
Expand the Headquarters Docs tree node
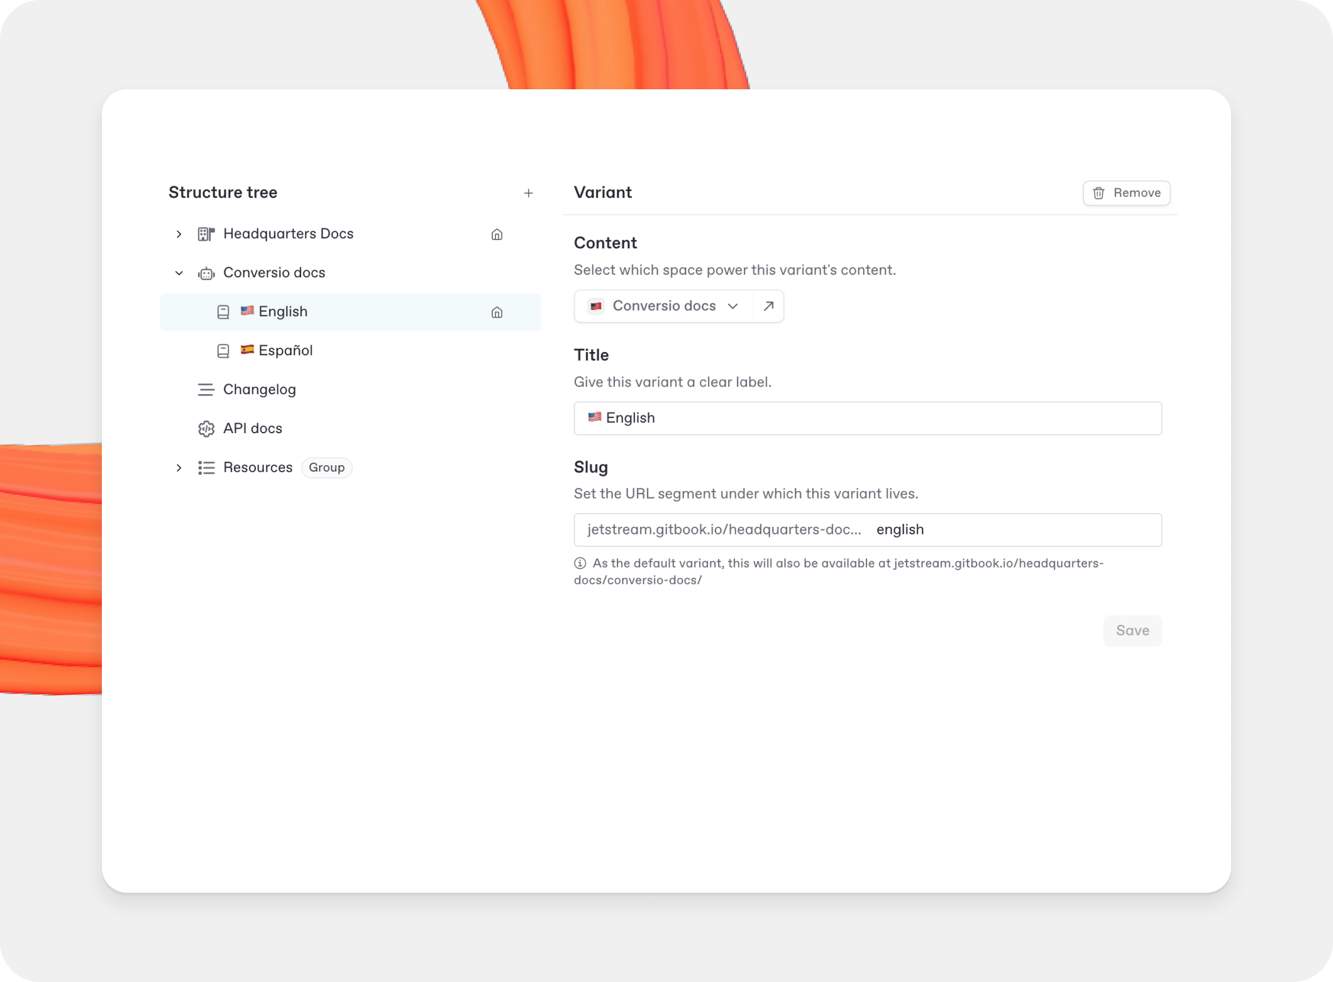pyautogui.click(x=179, y=234)
